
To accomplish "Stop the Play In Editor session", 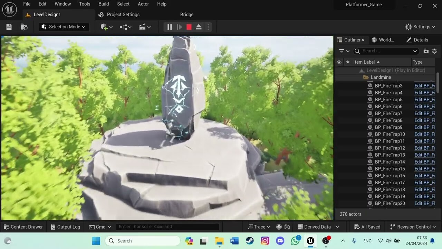I will [x=189, y=27].
